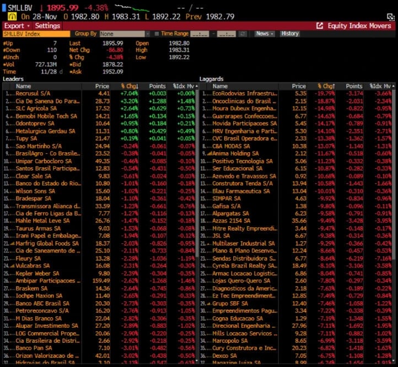The width and height of the screenshot is (398, 367).
Task: Select Cia De Sanena Do Para row
Action: pyautogui.click(x=99, y=101)
